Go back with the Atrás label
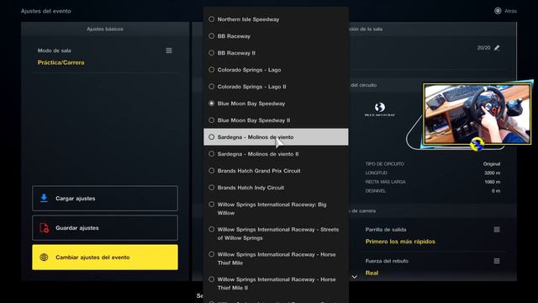Image resolution: width=538 pixels, height=303 pixels. tap(510, 11)
